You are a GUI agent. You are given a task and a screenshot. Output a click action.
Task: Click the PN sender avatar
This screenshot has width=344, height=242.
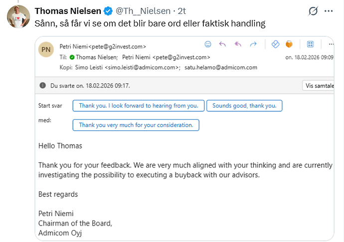(x=45, y=50)
